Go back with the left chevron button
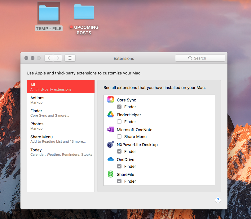Screen dimensions: 251x219 click(x=49, y=58)
